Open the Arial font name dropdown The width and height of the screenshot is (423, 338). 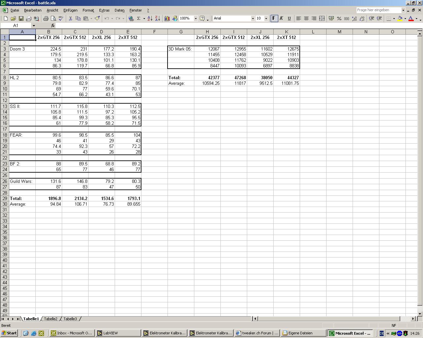(x=253, y=18)
